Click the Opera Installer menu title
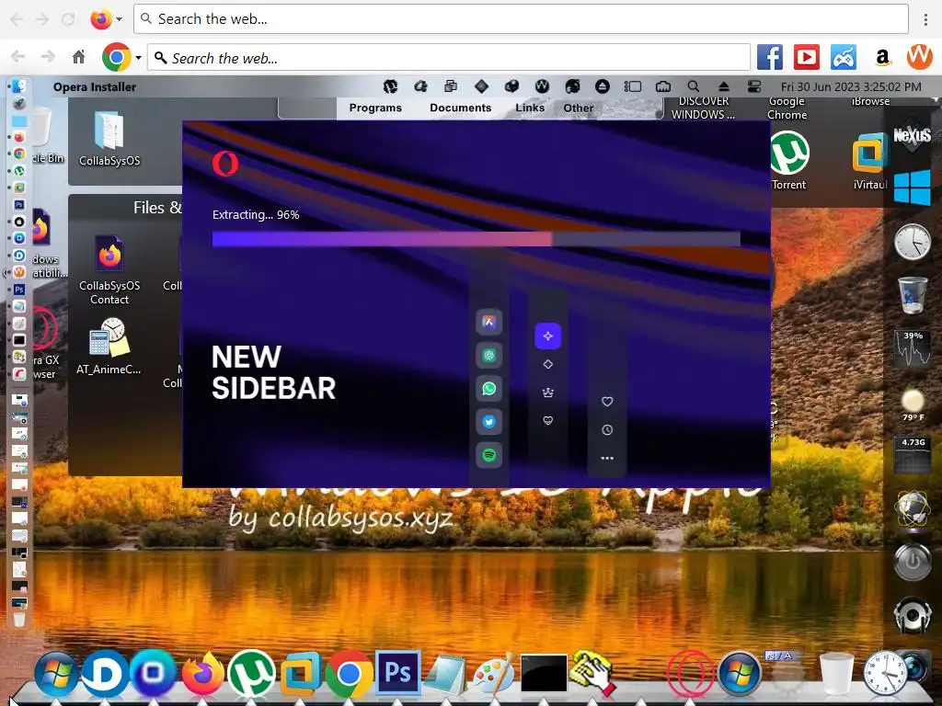 [95, 87]
